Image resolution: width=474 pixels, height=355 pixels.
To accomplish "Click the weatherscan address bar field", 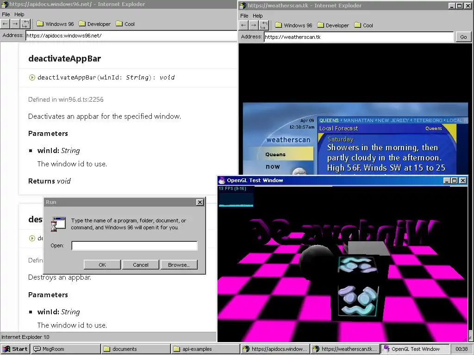I will coord(359,37).
